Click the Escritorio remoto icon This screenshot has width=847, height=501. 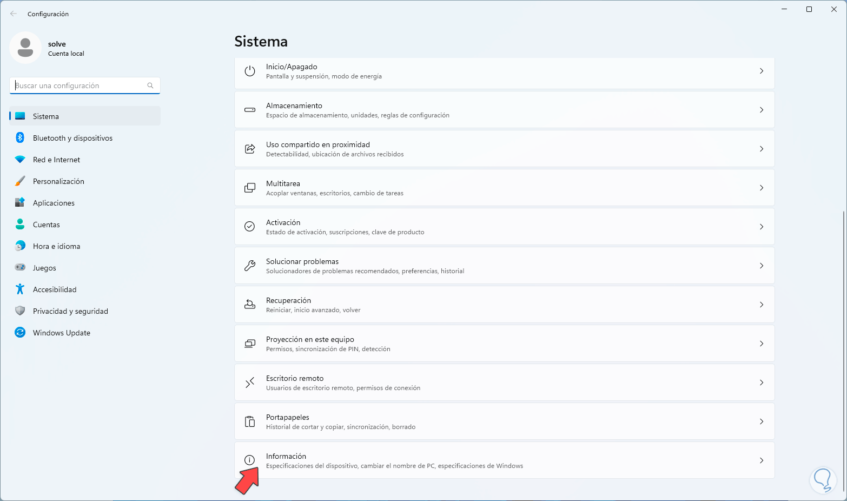(x=250, y=383)
